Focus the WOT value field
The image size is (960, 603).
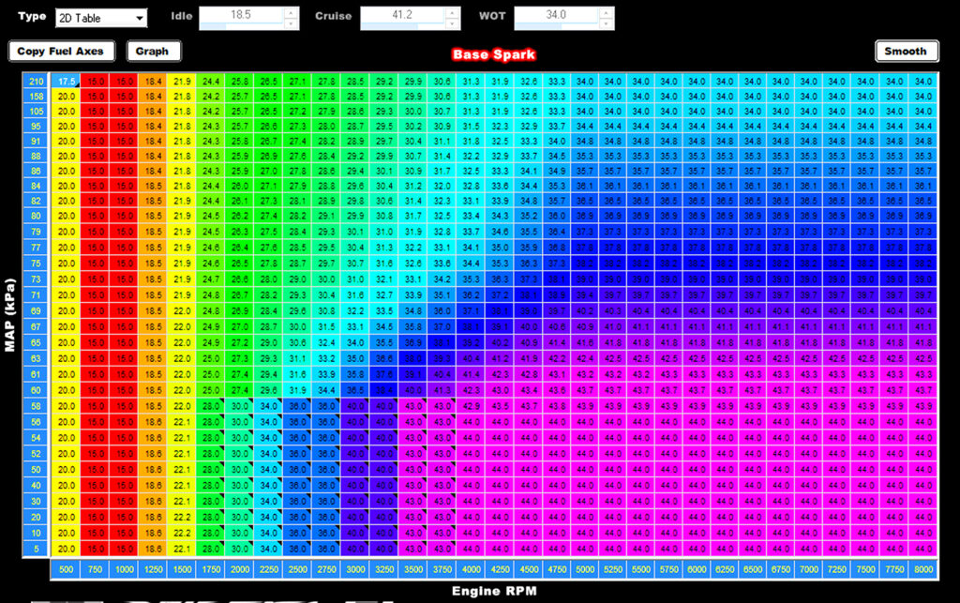click(555, 17)
